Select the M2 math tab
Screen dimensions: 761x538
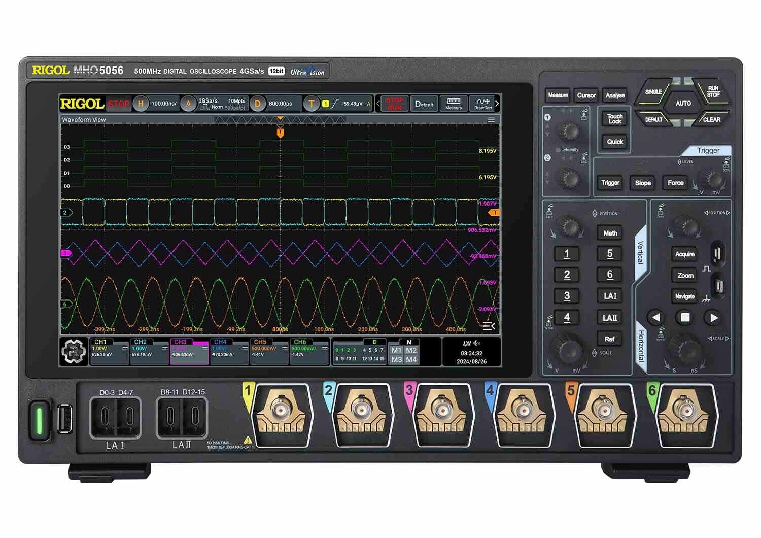tap(411, 351)
